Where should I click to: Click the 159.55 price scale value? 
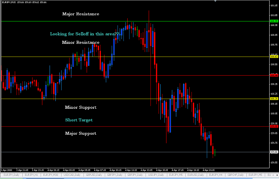point(274,162)
